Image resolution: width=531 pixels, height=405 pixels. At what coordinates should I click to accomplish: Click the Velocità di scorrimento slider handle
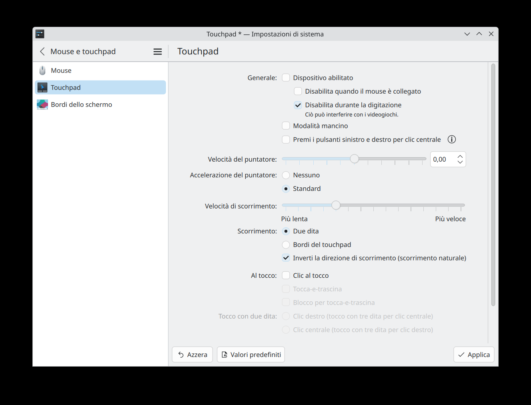click(x=336, y=205)
